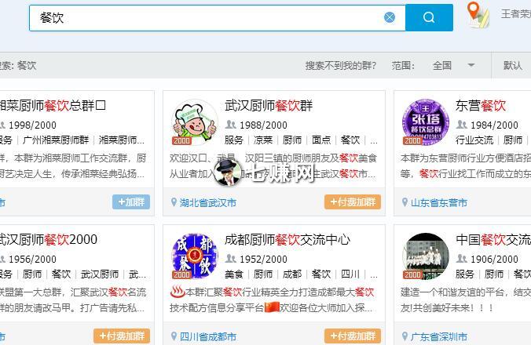This screenshot has width=531, height=345.
Task: Click the blue 加群 button for 湘菜厨师餐饮总群
Action: (131, 202)
